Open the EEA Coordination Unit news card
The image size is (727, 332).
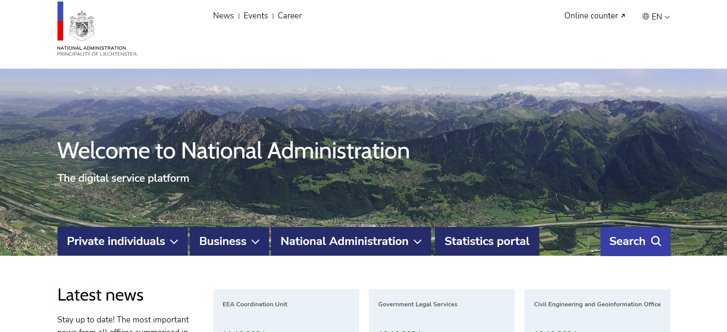coord(286,311)
